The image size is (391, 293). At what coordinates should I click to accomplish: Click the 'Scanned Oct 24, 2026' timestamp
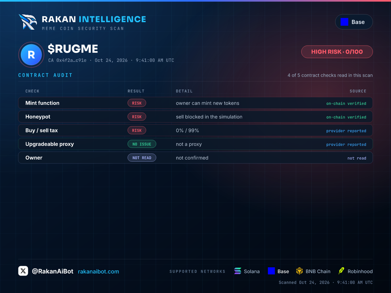(326, 283)
